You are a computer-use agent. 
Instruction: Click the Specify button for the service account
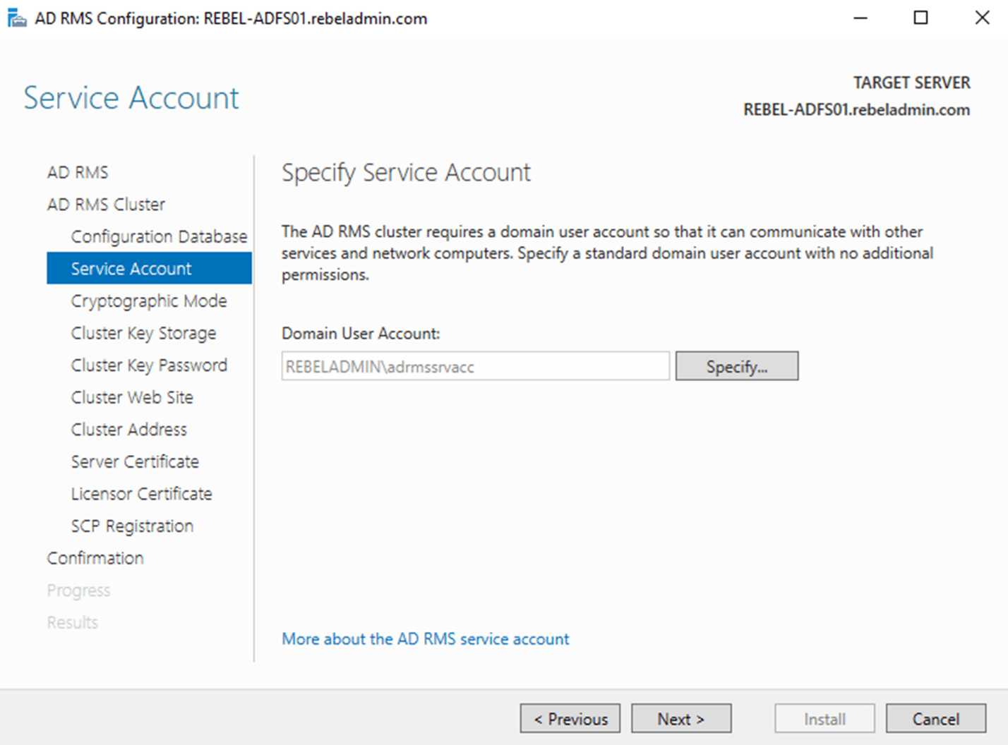tap(736, 365)
